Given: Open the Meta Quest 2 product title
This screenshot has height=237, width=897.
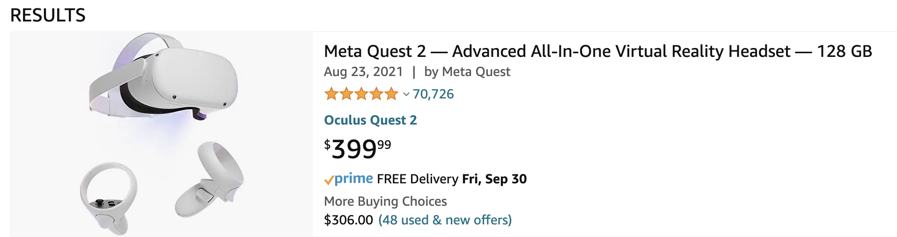Looking at the screenshot, I should click(x=597, y=51).
